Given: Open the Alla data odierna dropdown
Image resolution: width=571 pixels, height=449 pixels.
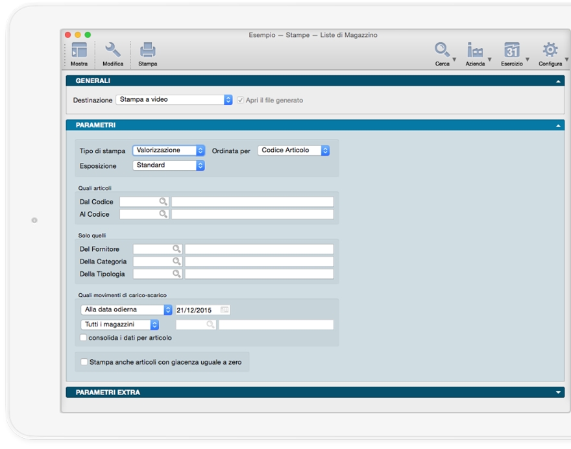Looking at the screenshot, I should (127, 309).
